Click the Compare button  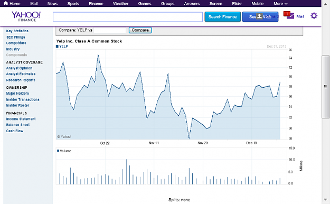coord(140,30)
